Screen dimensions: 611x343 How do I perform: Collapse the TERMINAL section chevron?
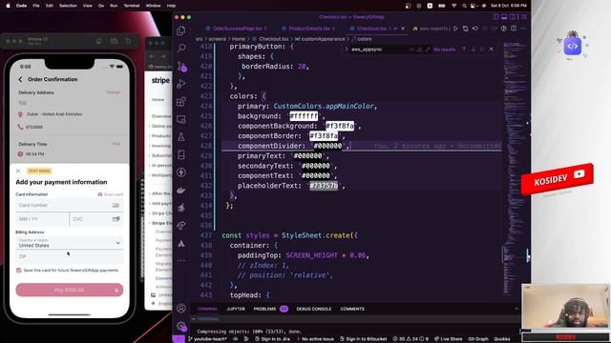pos(194,319)
